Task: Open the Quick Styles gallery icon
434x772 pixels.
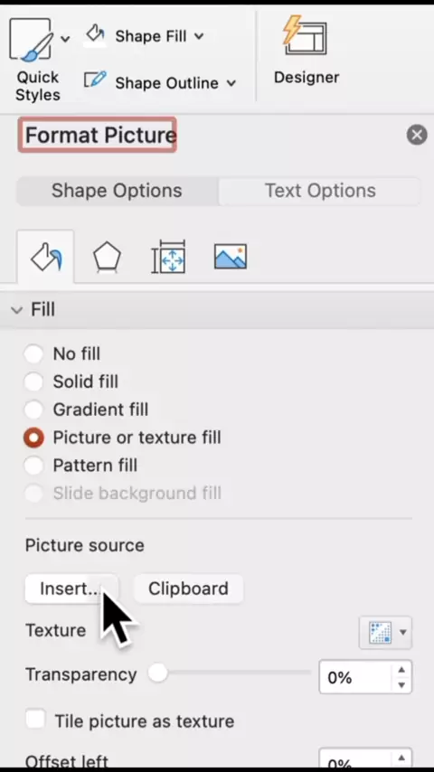Action: coord(30,41)
